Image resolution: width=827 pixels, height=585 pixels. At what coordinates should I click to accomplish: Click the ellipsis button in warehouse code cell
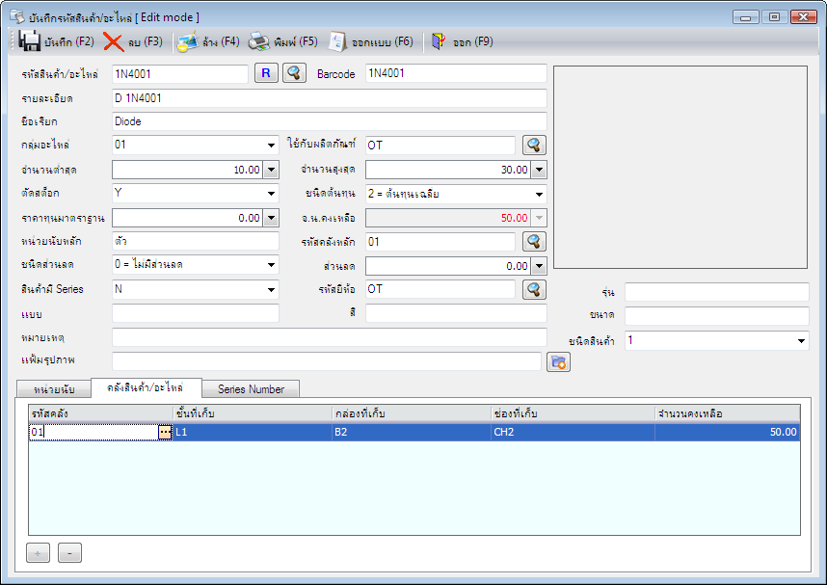click(x=165, y=434)
